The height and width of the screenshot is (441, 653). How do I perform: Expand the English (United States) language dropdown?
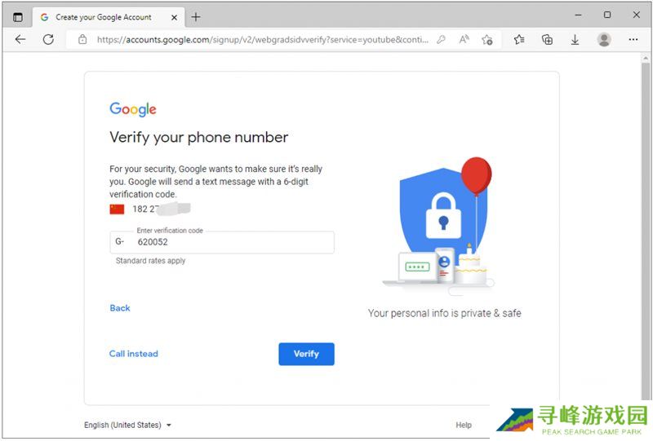tap(128, 425)
